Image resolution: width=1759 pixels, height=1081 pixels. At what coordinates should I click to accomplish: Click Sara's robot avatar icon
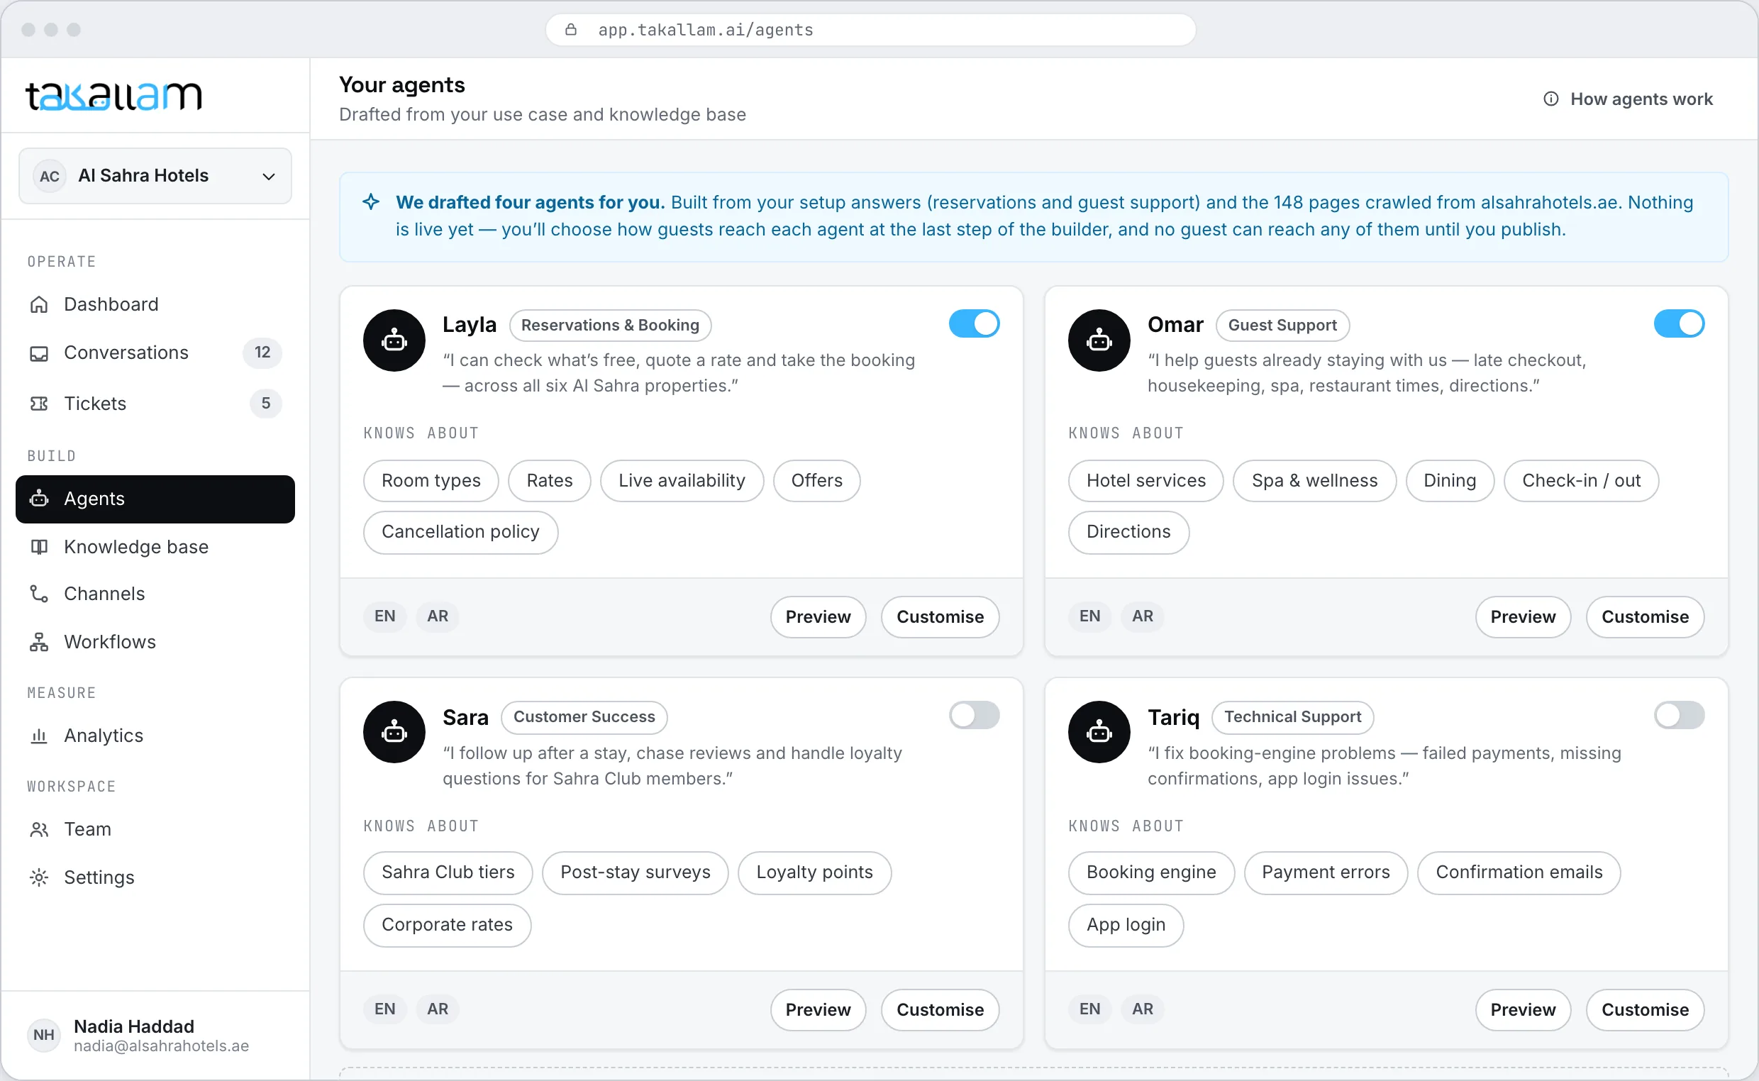394,732
